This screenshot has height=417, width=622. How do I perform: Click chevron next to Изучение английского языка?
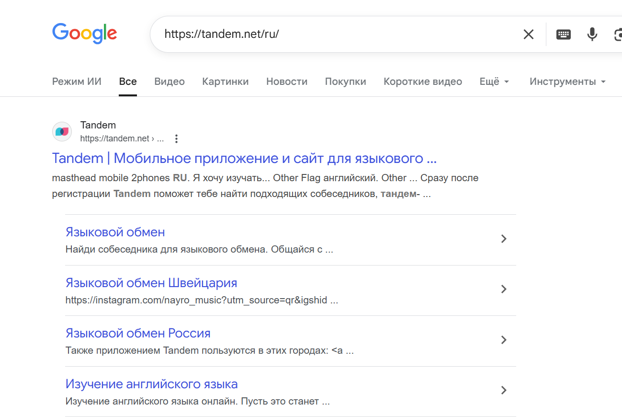click(503, 390)
